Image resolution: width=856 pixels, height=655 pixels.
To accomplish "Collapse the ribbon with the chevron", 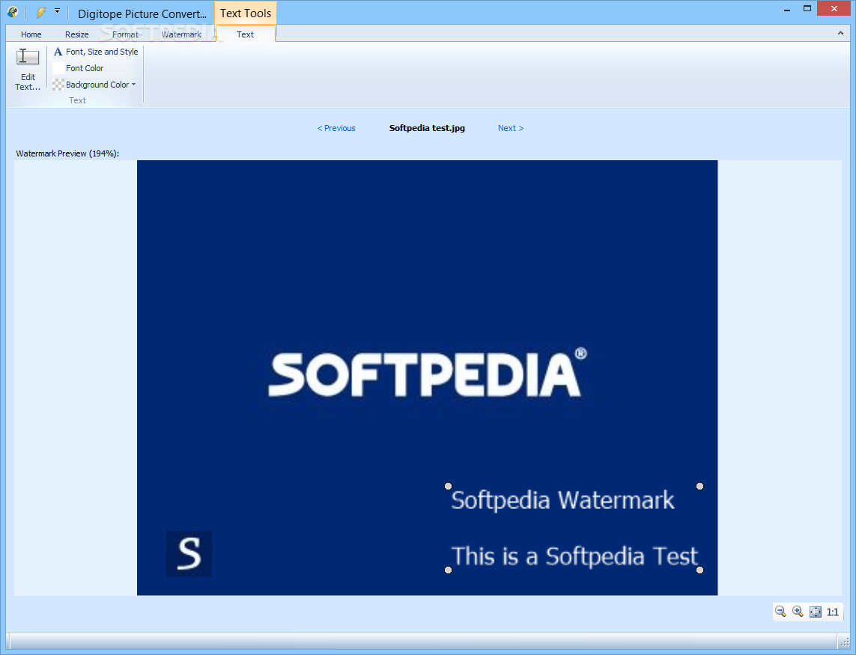I will coord(840,33).
